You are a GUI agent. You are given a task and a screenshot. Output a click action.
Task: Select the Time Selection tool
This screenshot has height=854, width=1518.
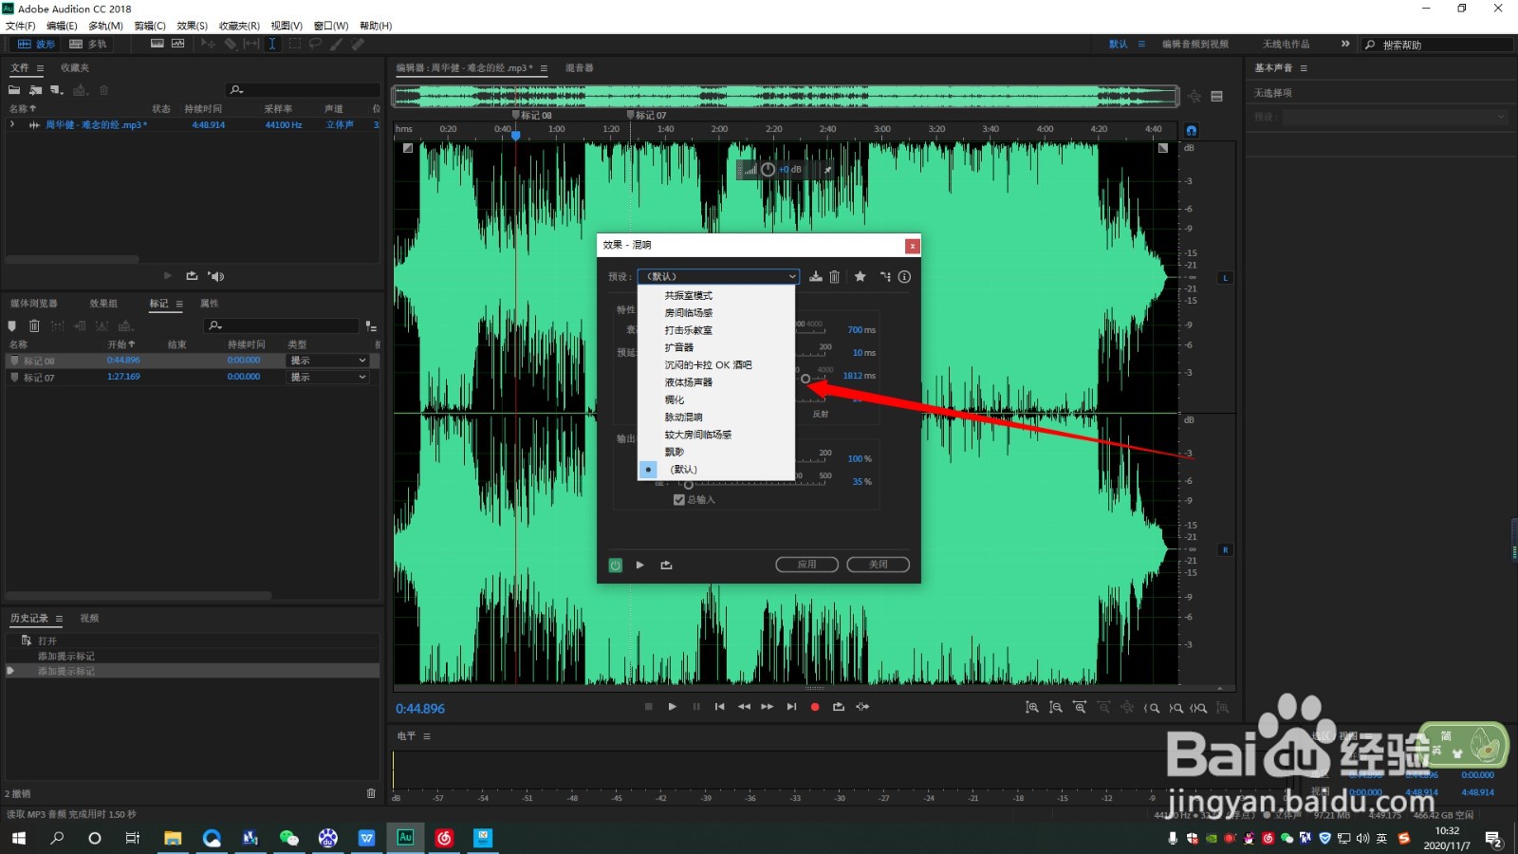(272, 44)
